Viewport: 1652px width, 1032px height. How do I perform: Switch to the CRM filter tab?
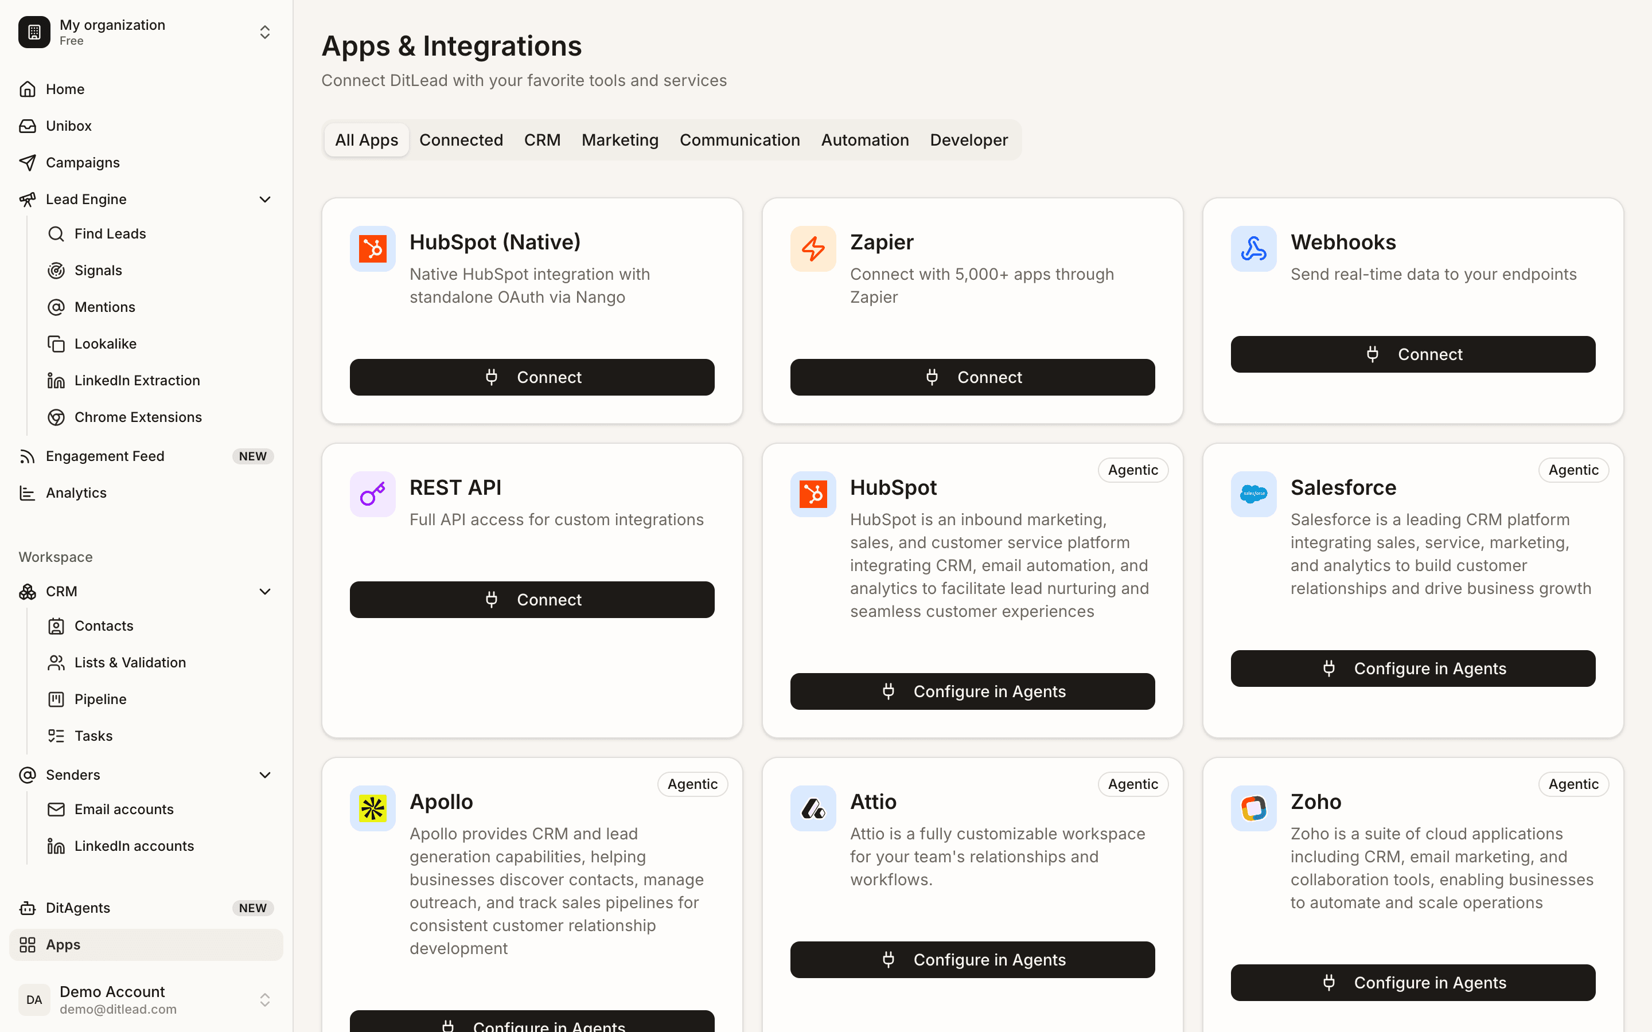pyautogui.click(x=542, y=140)
